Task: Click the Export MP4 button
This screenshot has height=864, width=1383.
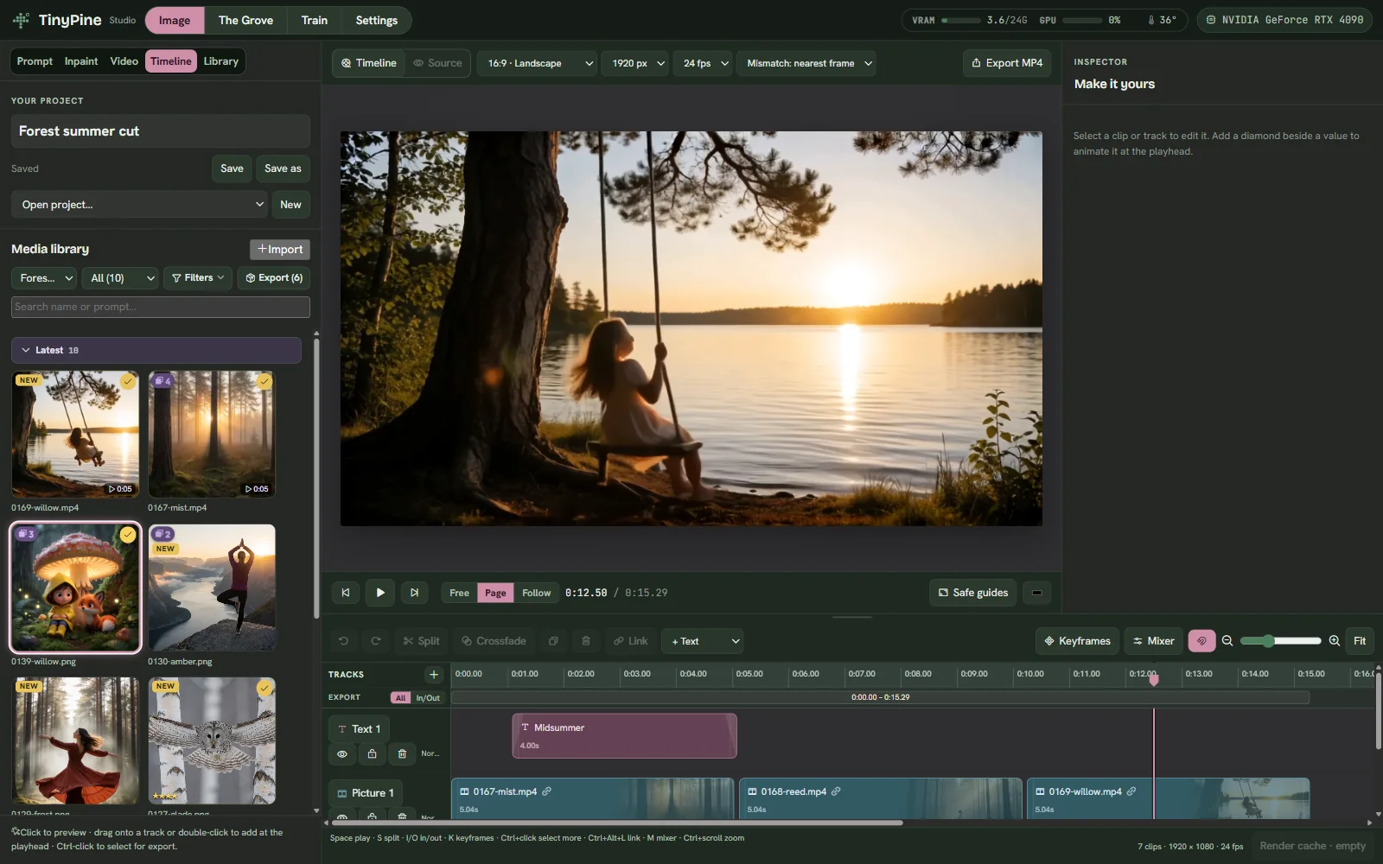Action: pyautogui.click(x=1007, y=63)
